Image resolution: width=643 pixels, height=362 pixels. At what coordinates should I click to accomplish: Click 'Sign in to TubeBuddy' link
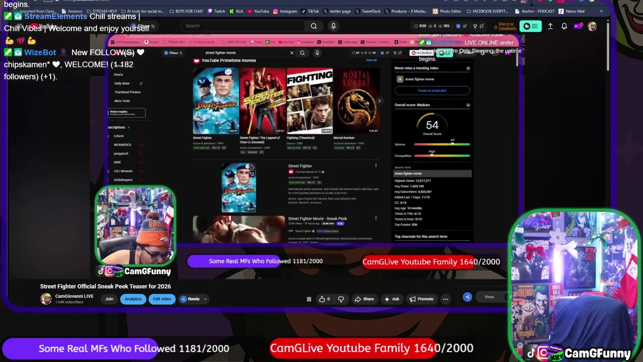click(506, 26)
